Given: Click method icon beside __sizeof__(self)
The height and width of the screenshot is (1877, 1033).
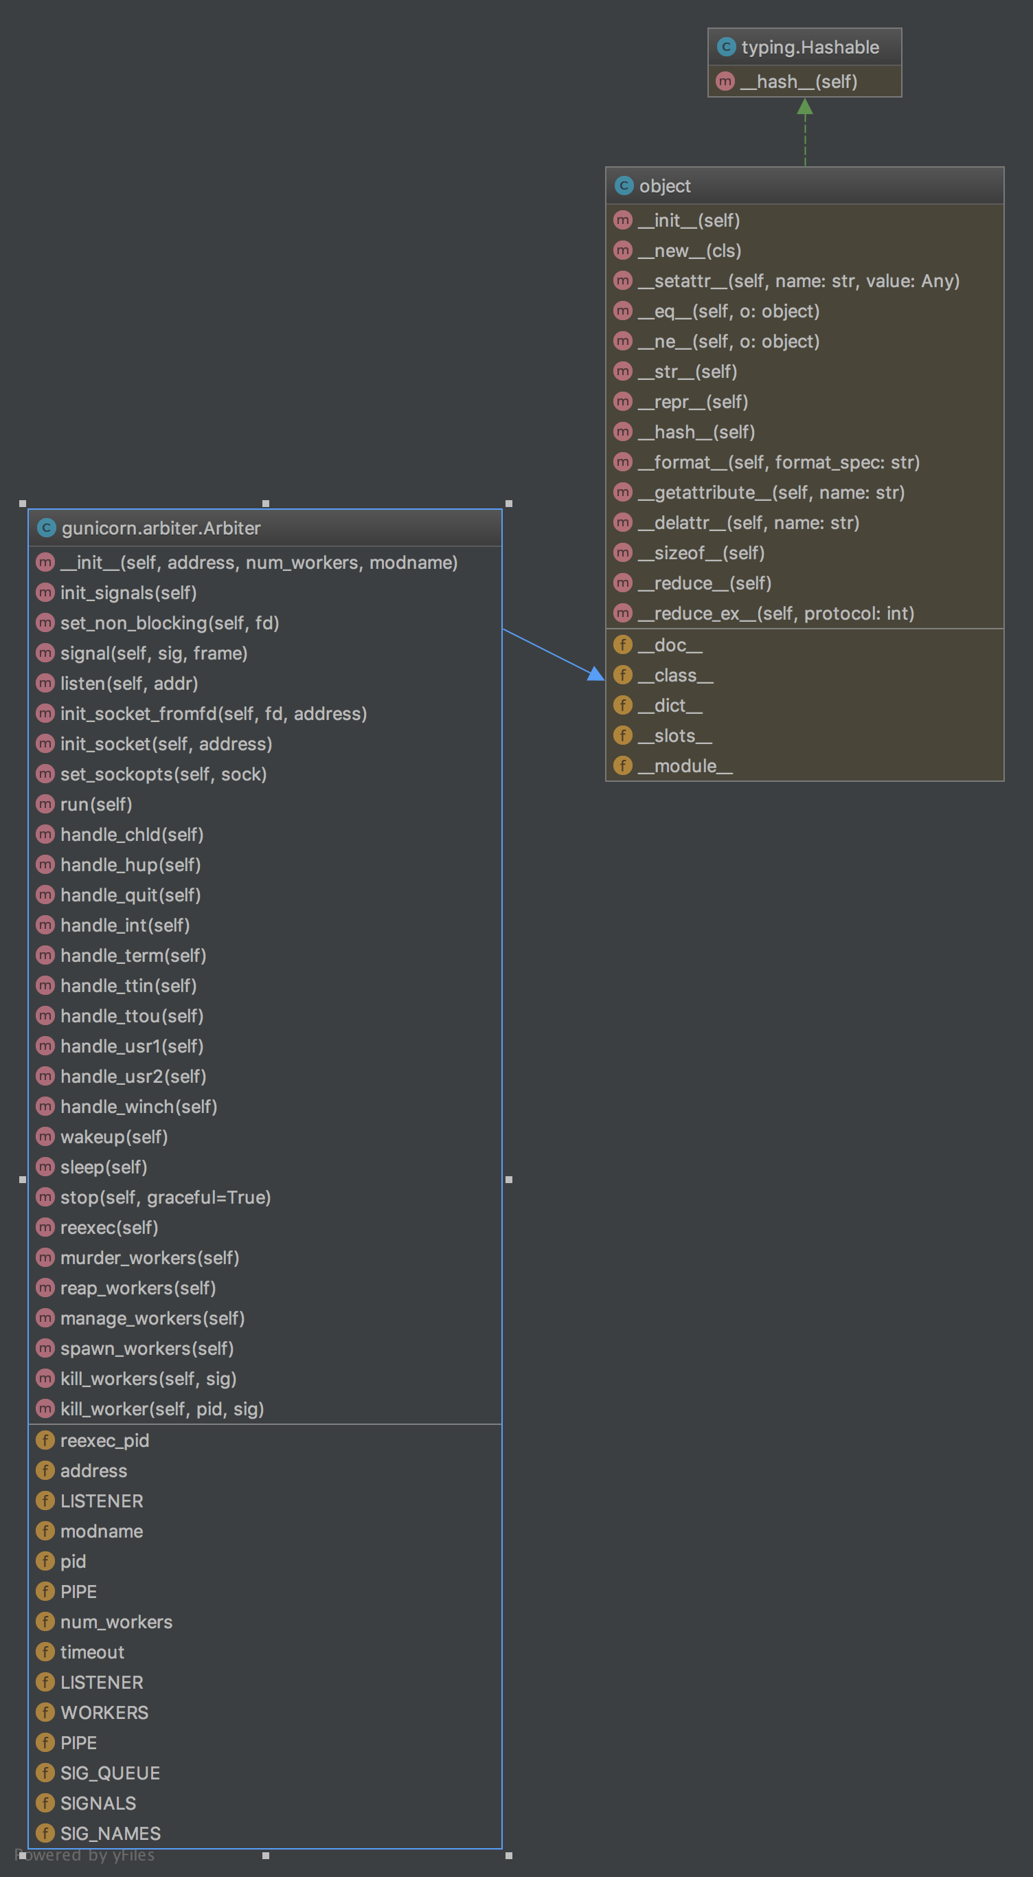Looking at the screenshot, I should coord(623,553).
